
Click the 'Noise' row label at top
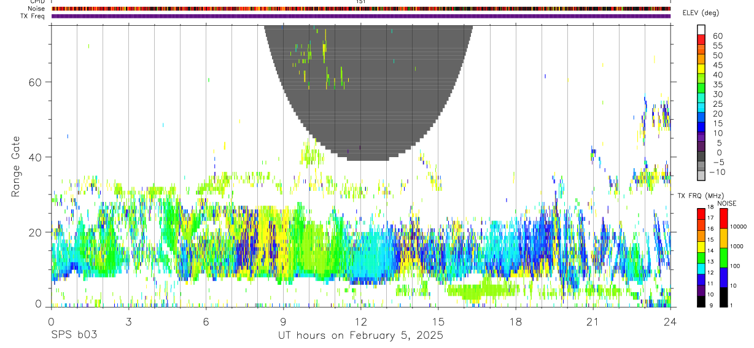click(x=36, y=9)
